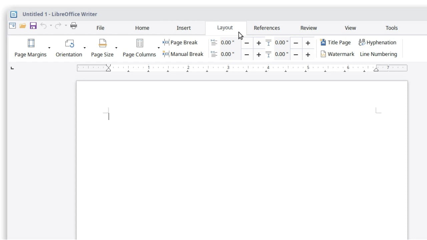427x240 pixels.
Task: Switch to the View tab
Action: pos(350,28)
